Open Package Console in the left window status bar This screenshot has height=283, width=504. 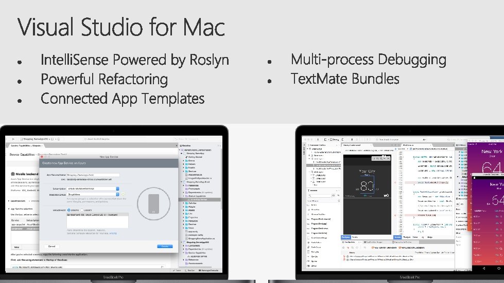[208, 271]
